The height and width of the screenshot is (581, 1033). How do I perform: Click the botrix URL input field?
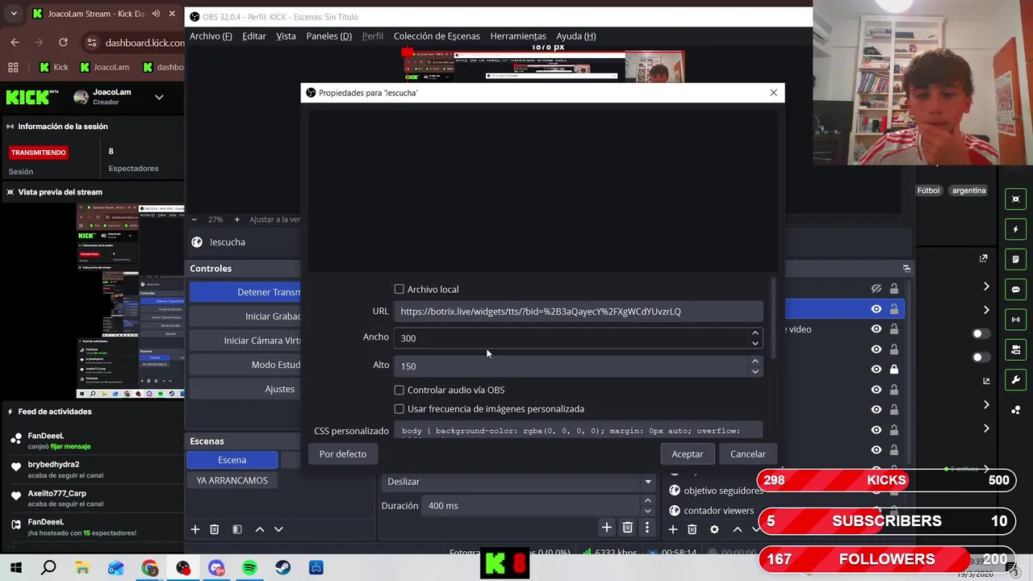578,311
